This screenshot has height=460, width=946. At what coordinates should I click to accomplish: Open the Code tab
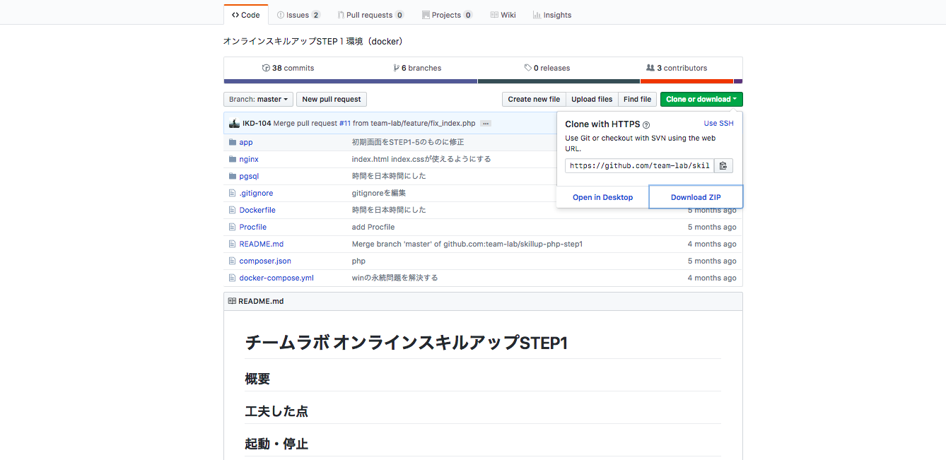click(245, 15)
